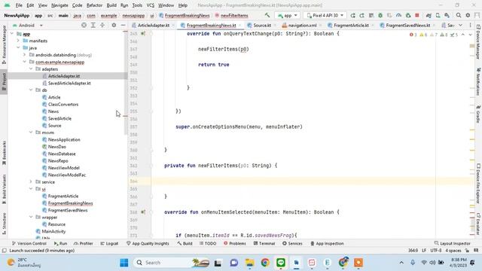
Task: Show hidden editor tabs chevron
Action: point(460,25)
